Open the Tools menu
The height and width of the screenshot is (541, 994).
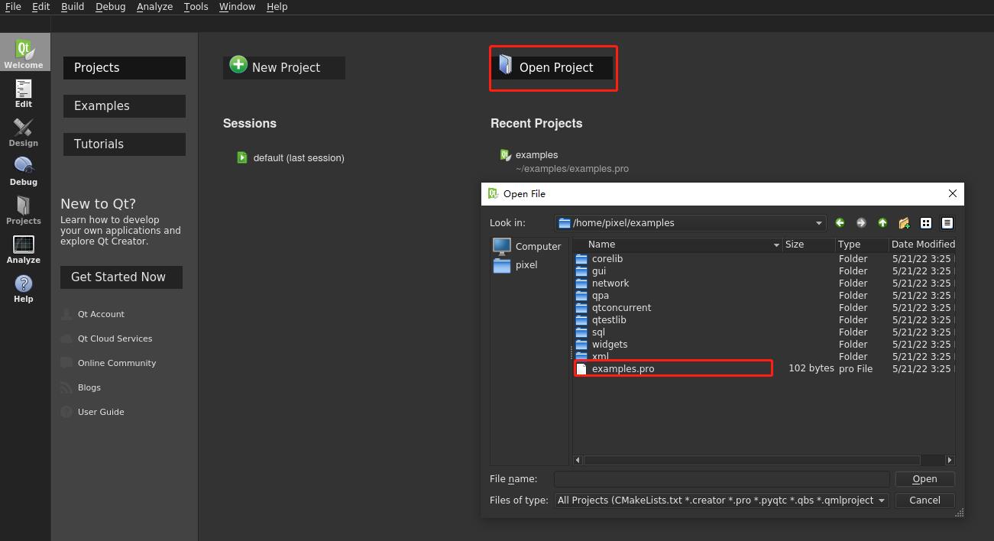point(196,6)
